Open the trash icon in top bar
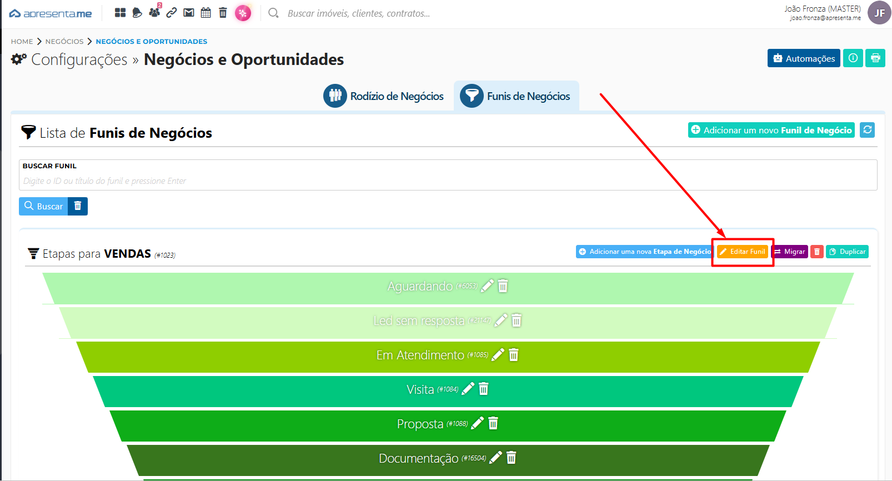The width and height of the screenshot is (892, 481). (x=223, y=13)
